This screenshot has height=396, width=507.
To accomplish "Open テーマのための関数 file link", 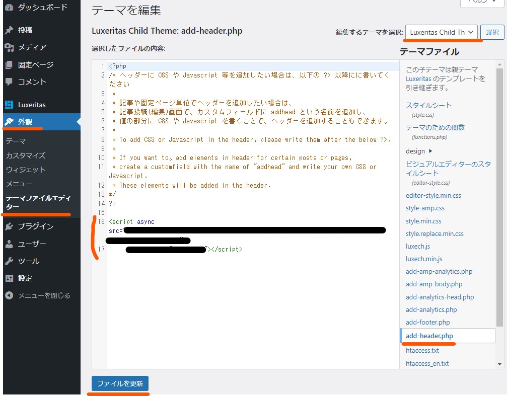I will pyautogui.click(x=435, y=127).
